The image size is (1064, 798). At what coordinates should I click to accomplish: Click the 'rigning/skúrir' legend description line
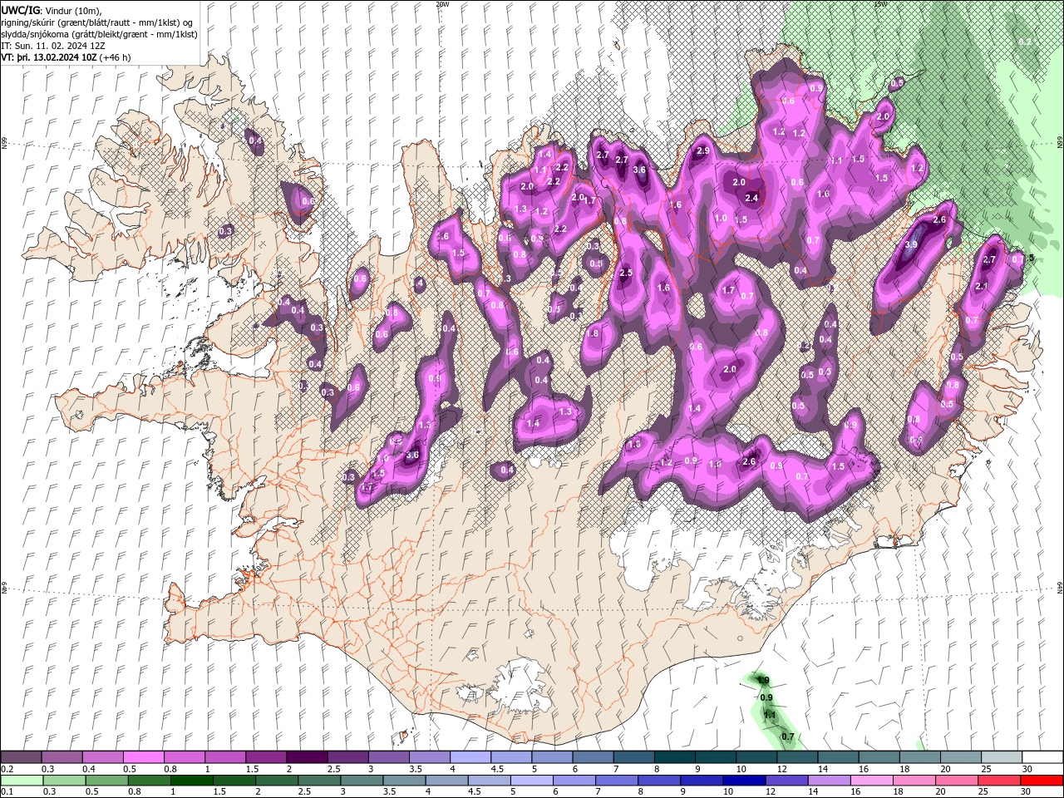click(97, 22)
